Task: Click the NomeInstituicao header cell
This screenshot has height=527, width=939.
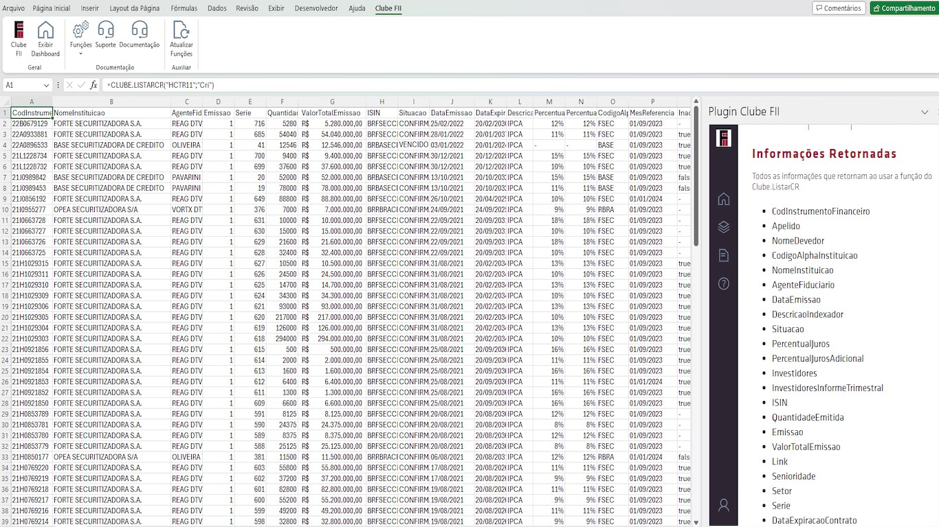Action: (111, 113)
